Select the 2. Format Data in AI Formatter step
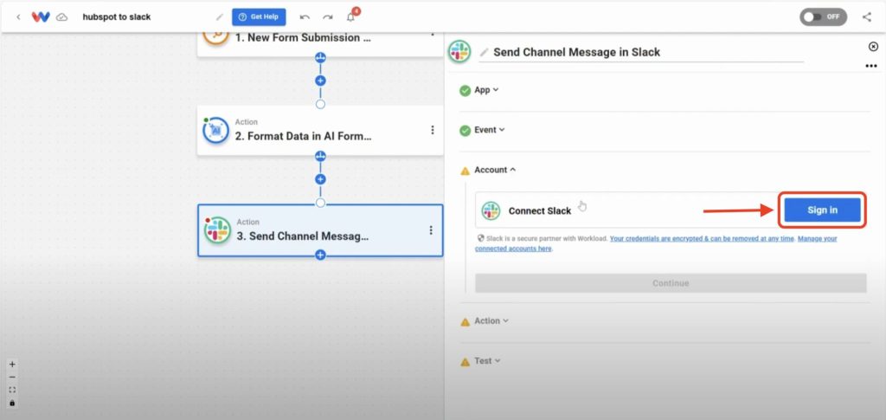The width and height of the screenshot is (886, 420). coord(320,131)
